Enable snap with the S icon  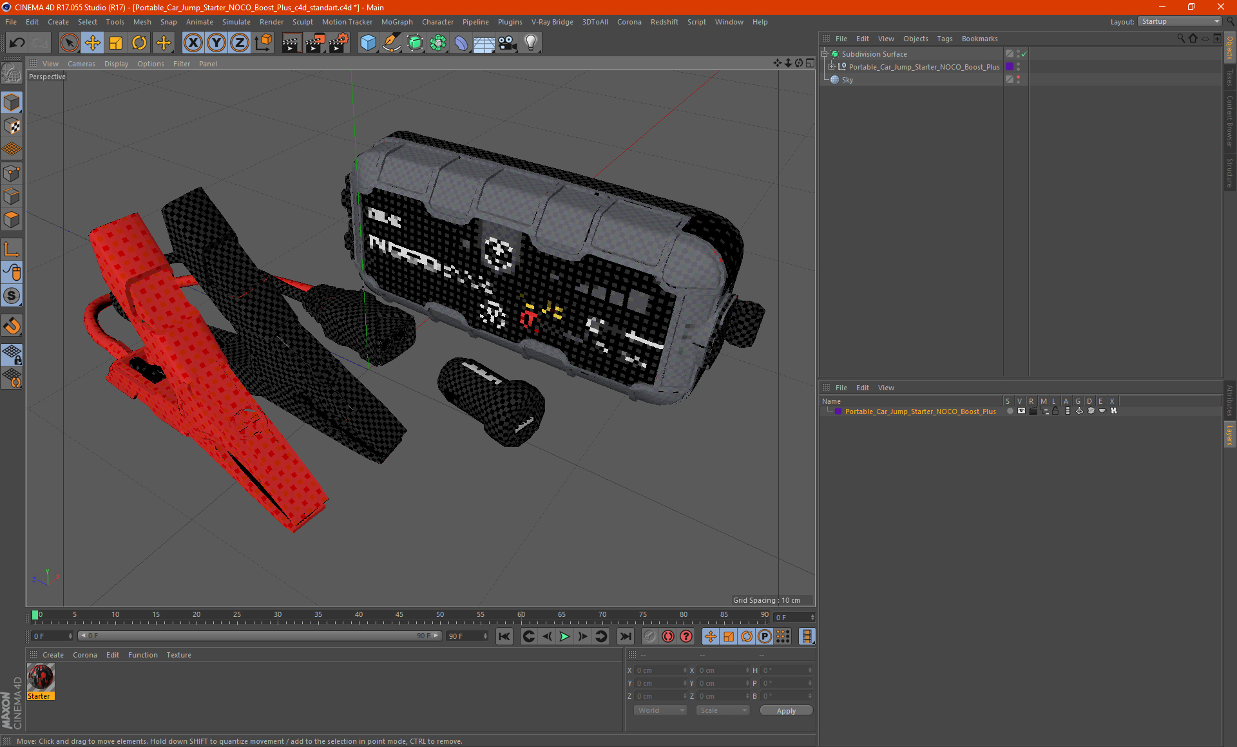click(12, 296)
